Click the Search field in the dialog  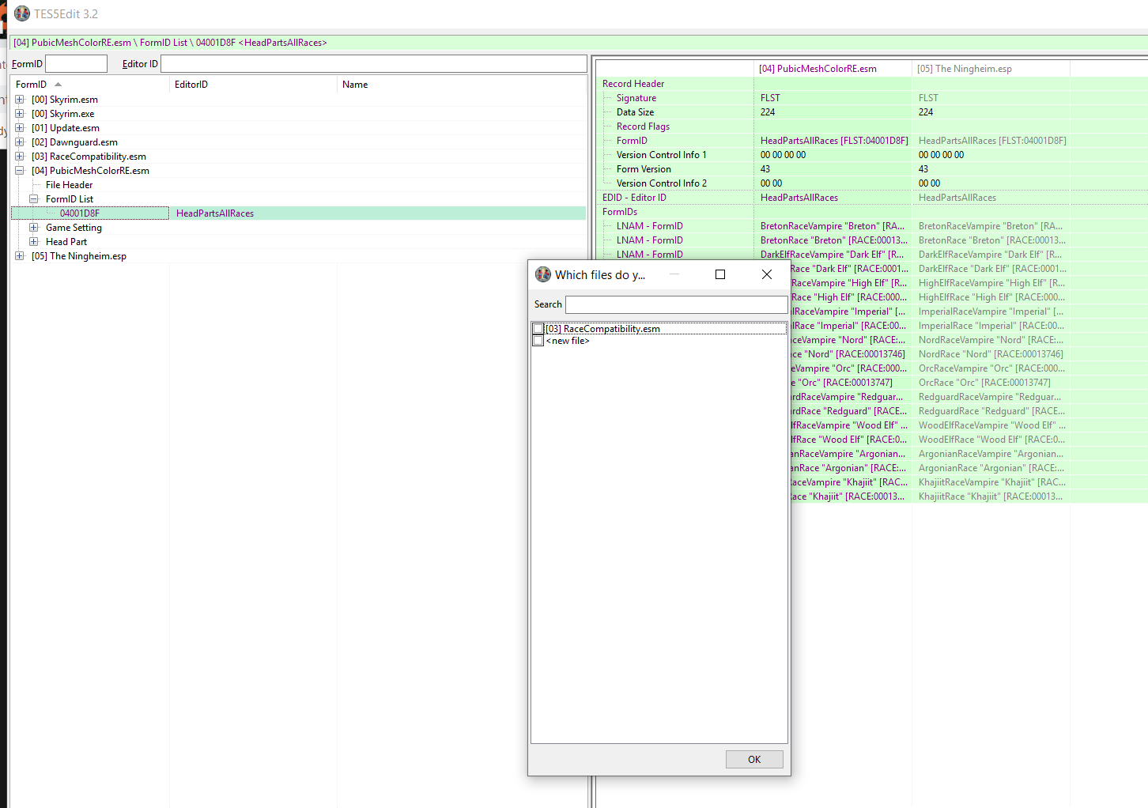677,304
